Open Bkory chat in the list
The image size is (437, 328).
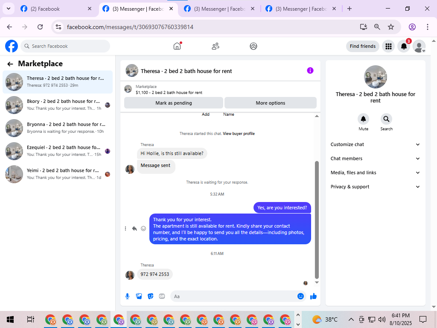pyautogui.click(x=58, y=105)
